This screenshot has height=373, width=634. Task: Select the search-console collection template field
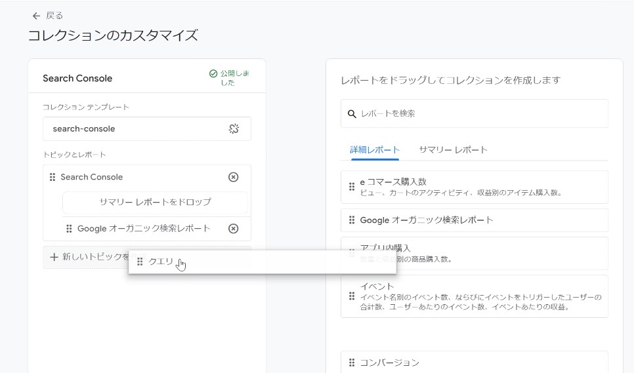click(147, 128)
